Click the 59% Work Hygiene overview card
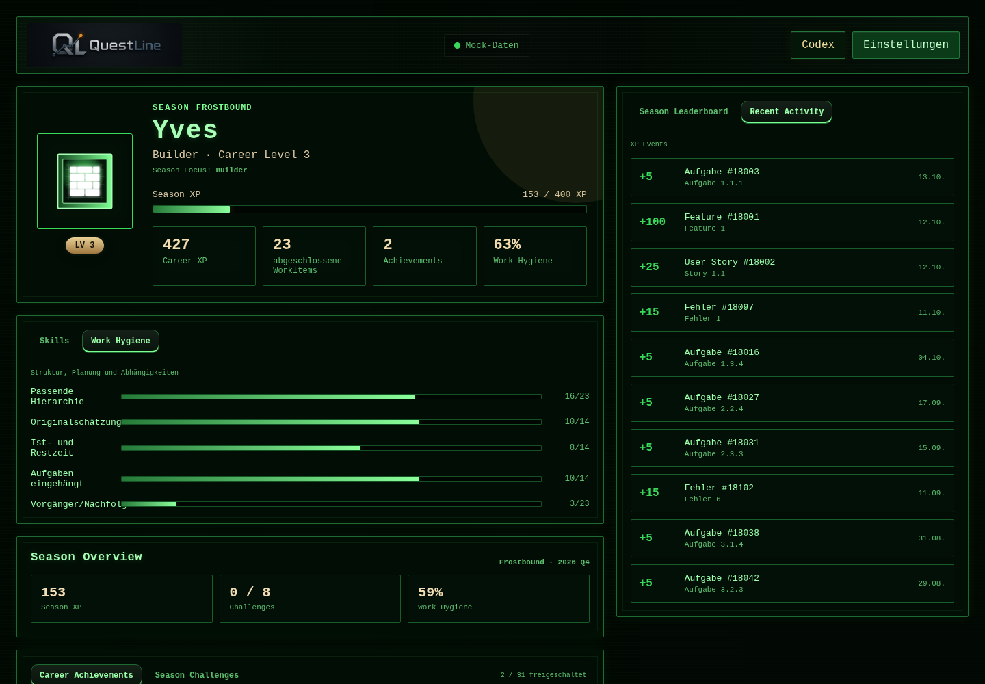Viewport: 985px width, 684px height. point(499,598)
